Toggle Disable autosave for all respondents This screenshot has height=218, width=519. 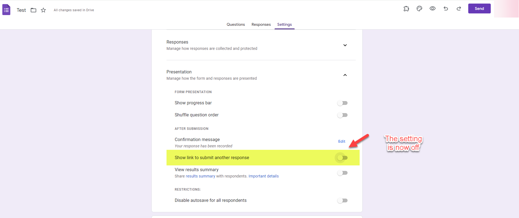point(342,200)
